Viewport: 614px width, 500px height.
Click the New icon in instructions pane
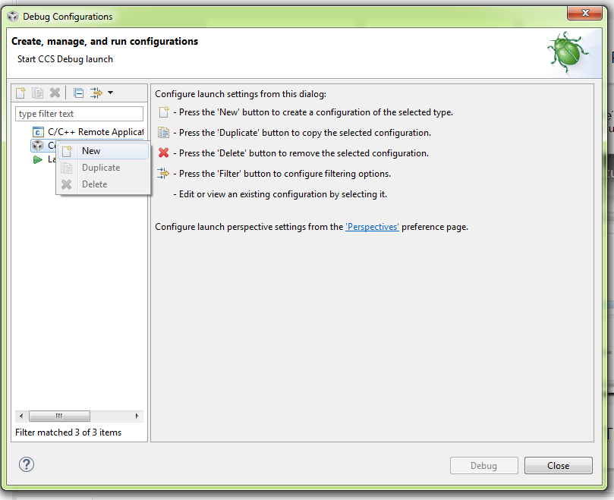click(x=164, y=112)
